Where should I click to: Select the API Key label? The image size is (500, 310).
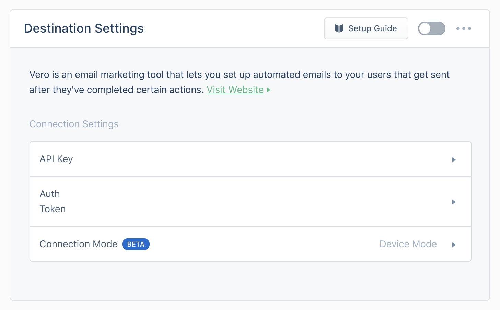pos(56,159)
